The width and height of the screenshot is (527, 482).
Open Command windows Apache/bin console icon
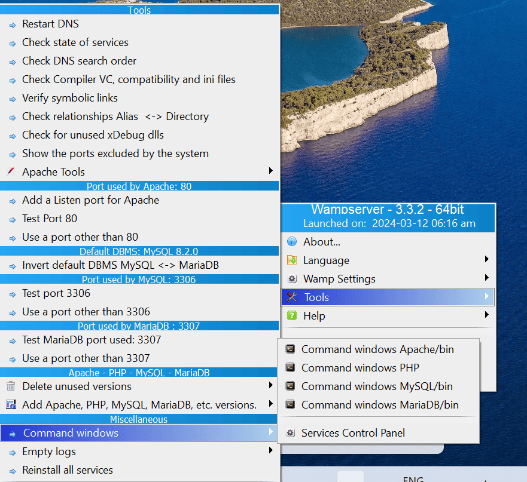coord(290,349)
